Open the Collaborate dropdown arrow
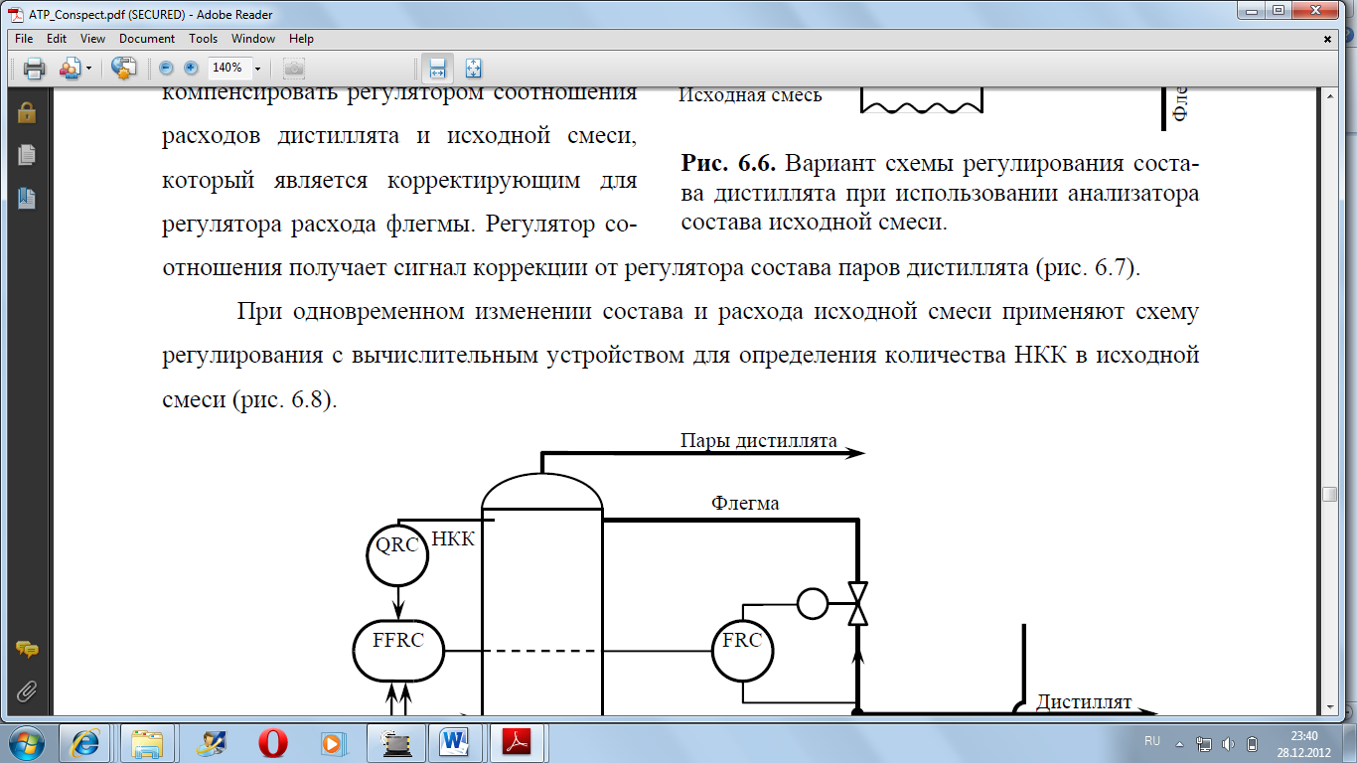Viewport: 1357px width, 763px height. coord(88,69)
